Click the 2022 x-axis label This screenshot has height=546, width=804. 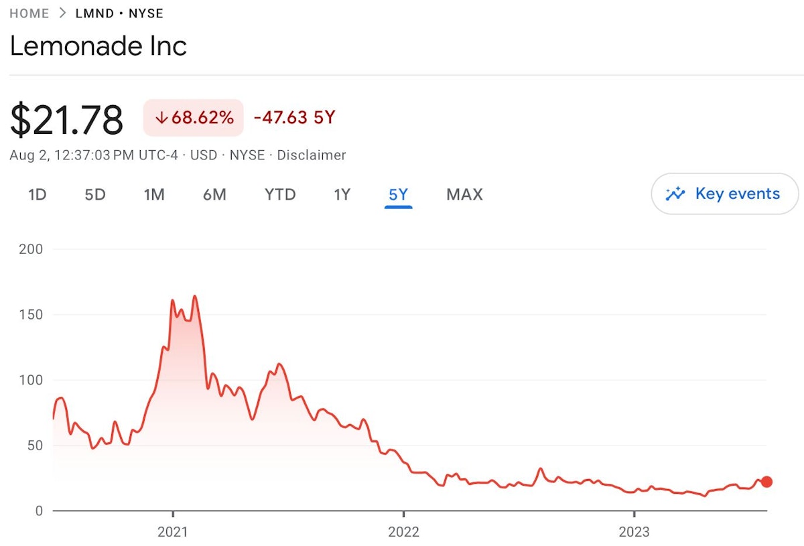pyautogui.click(x=403, y=532)
